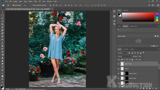The image size is (160, 90).
Task: Hide Layer 4 copy visibility eye
Action: click(x=118, y=78)
